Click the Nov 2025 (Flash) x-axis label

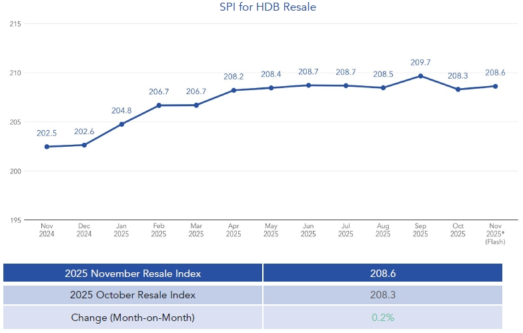click(x=495, y=234)
